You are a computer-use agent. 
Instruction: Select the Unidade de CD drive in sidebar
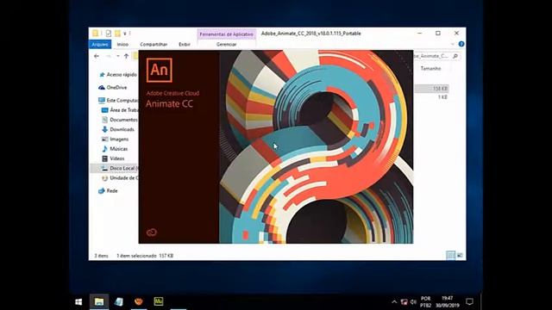(x=120, y=178)
